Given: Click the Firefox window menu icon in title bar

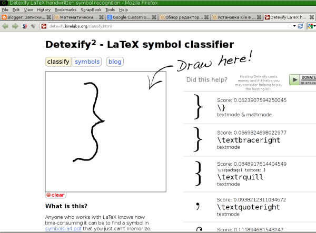Looking at the screenshot, I should (4, 3).
